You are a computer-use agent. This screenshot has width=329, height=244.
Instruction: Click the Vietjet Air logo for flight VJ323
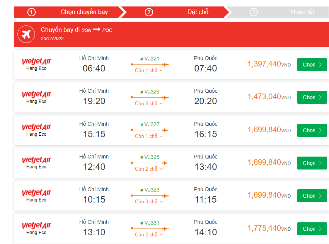[x=36, y=193]
